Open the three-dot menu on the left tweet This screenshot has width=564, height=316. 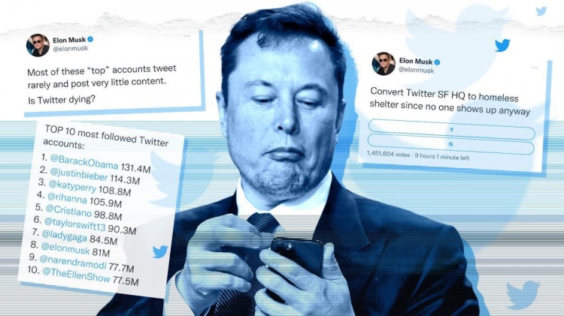click(186, 36)
